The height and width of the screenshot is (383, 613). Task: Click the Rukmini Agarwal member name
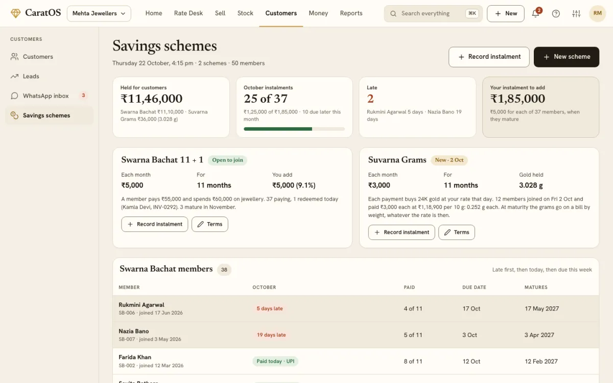(142, 305)
